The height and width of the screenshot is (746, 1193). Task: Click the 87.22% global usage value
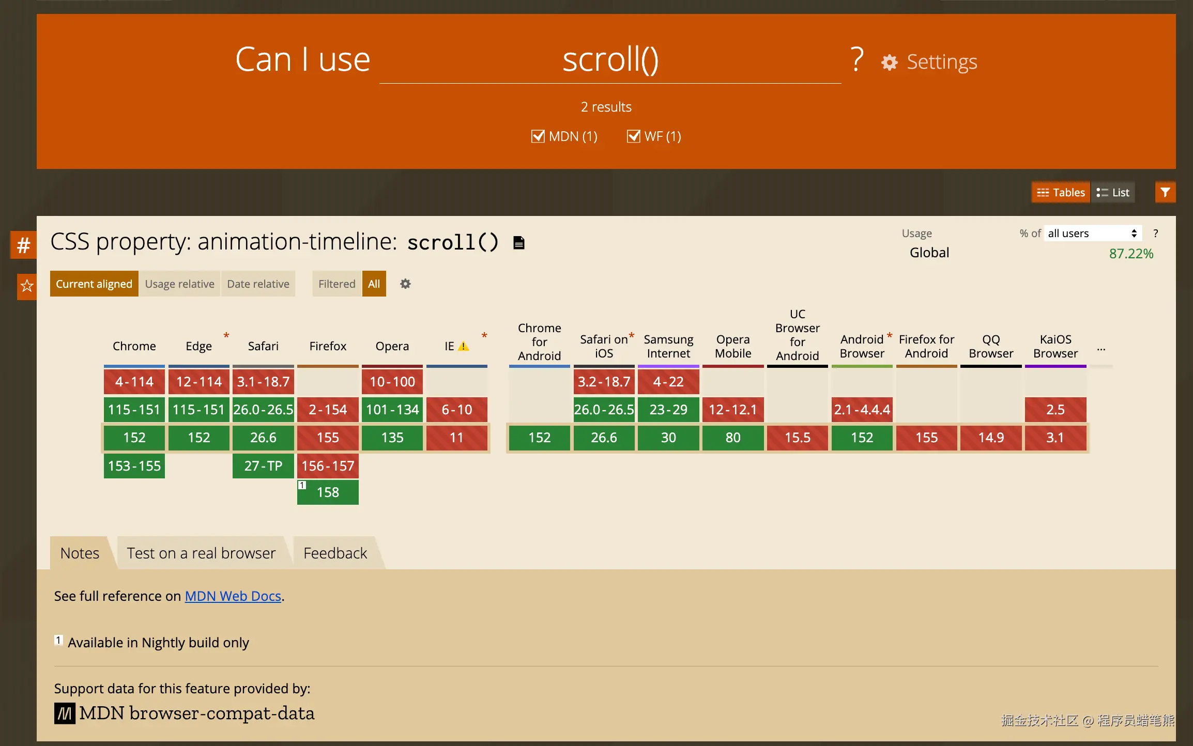(x=1131, y=254)
